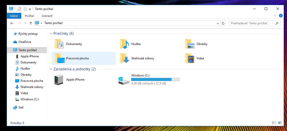
Task: Collapse the Priečinky group header
Action: pyautogui.click(x=51, y=34)
